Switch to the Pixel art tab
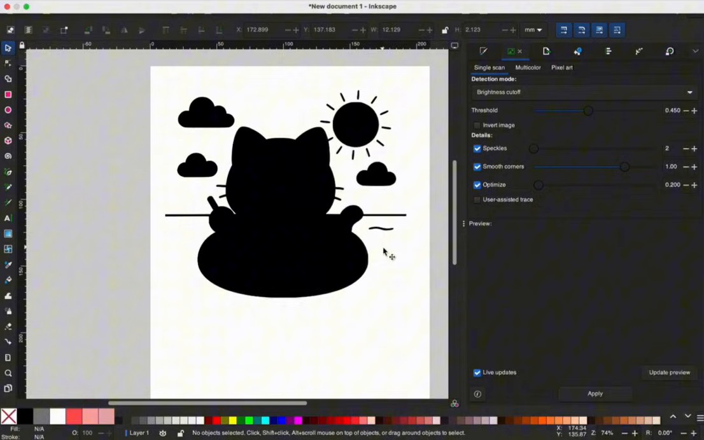Screen dimensions: 704x440 561,68
